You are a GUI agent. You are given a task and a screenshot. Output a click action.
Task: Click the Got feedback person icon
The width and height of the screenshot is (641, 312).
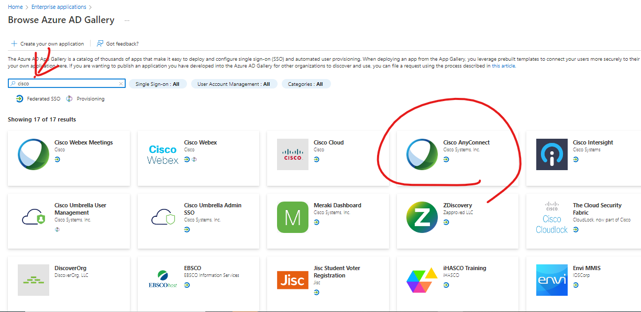tap(100, 43)
